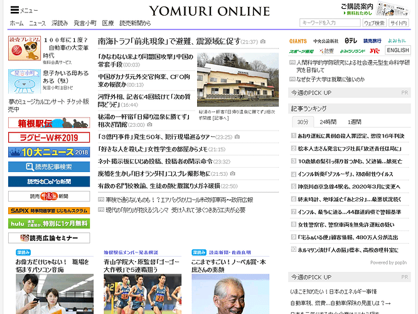Click the ご購読案内 newspaper image
The width and height of the screenshot is (418, 314).
pyautogui.click(x=392, y=9)
